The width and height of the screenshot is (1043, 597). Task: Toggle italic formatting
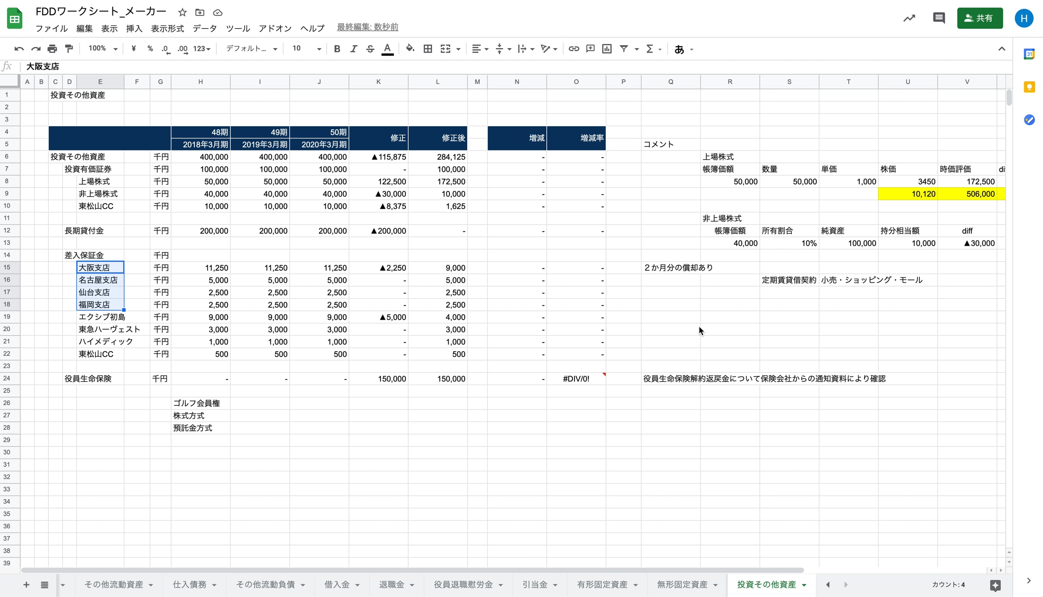click(x=353, y=49)
